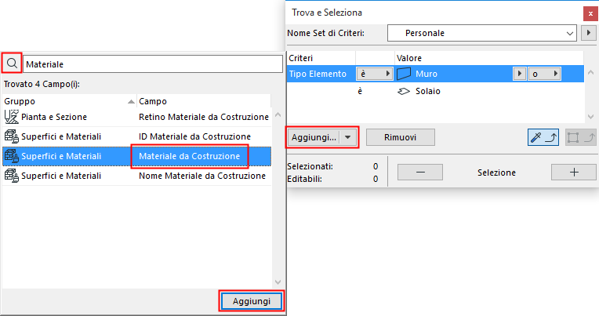The image size is (599, 316).
Task: Open the 'è' operator dropdown for Tipo Elemento
Action: tap(375, 74)
